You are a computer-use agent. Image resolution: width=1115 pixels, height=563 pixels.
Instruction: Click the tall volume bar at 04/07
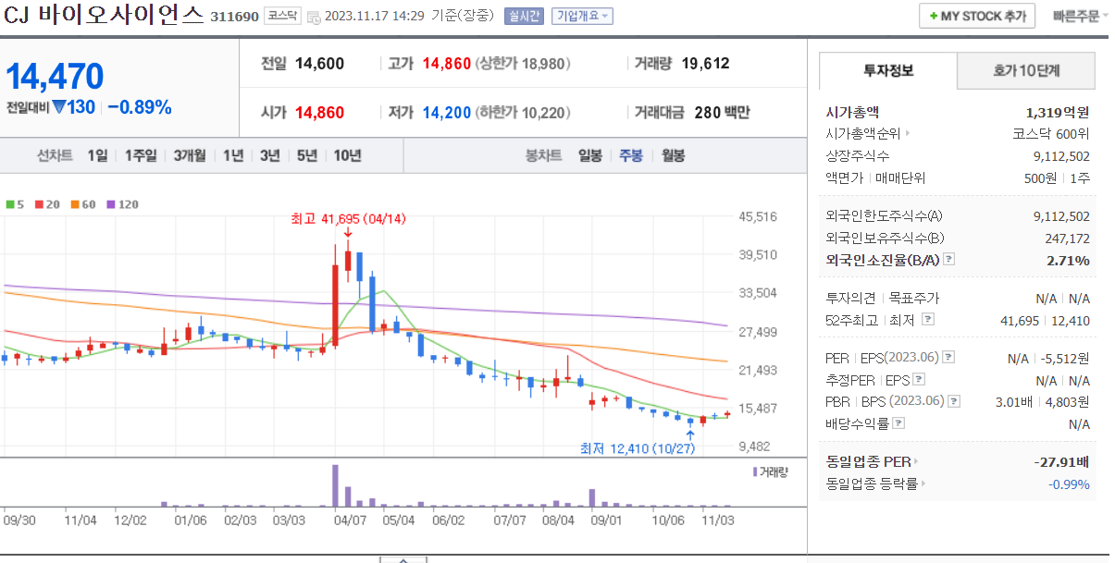pyautogui.click(x=336, y=484)
